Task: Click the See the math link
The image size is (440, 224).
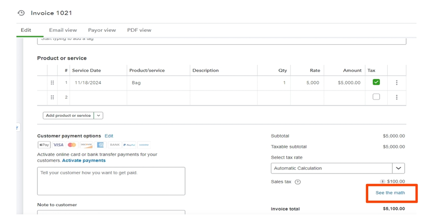Action: point(390,193)
